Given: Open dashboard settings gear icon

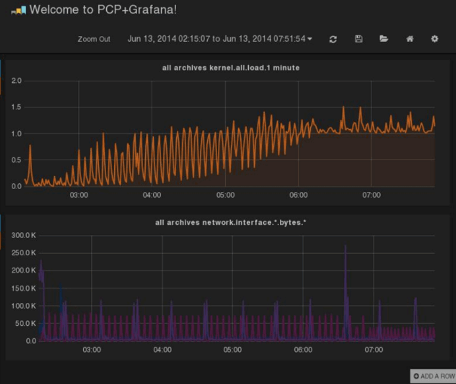Looking at the screenshot, I should click(435, 38).
